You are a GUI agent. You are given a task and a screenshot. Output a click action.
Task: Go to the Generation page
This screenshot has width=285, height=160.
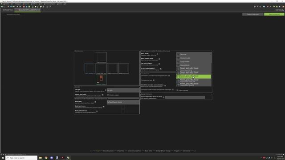click(x=187, y=151)
